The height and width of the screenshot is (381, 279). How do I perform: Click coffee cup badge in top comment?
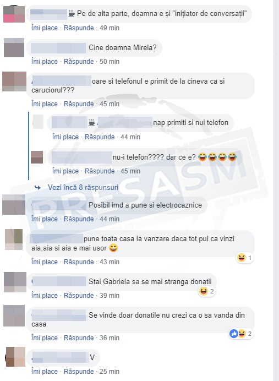click(x=72, y=13)
